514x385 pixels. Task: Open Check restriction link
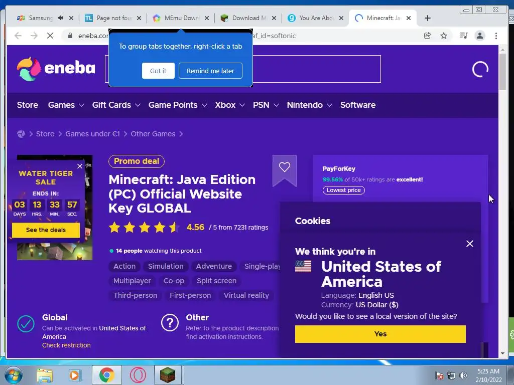tap(66, 345)
